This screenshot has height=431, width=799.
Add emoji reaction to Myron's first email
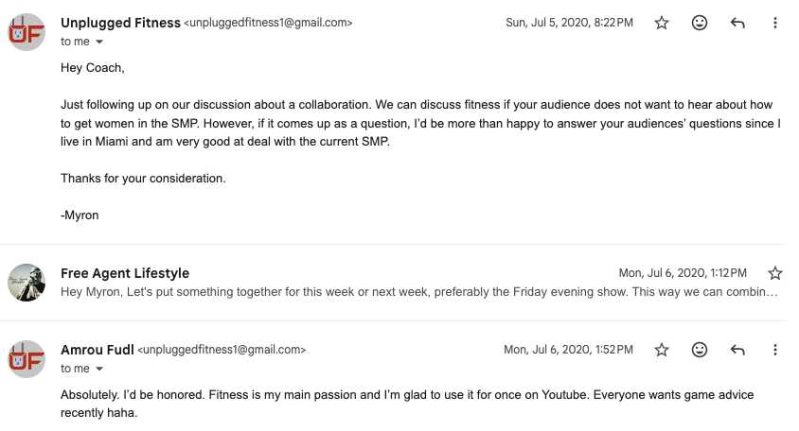click(700, 23)
